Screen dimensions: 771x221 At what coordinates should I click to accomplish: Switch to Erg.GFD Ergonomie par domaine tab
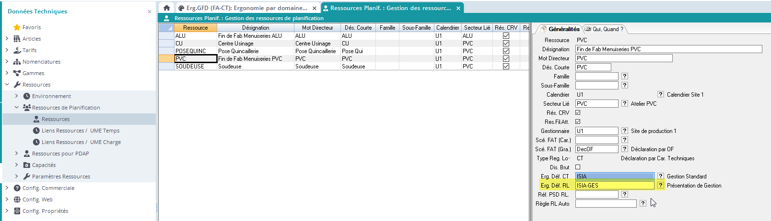click(x=244, y=8)
